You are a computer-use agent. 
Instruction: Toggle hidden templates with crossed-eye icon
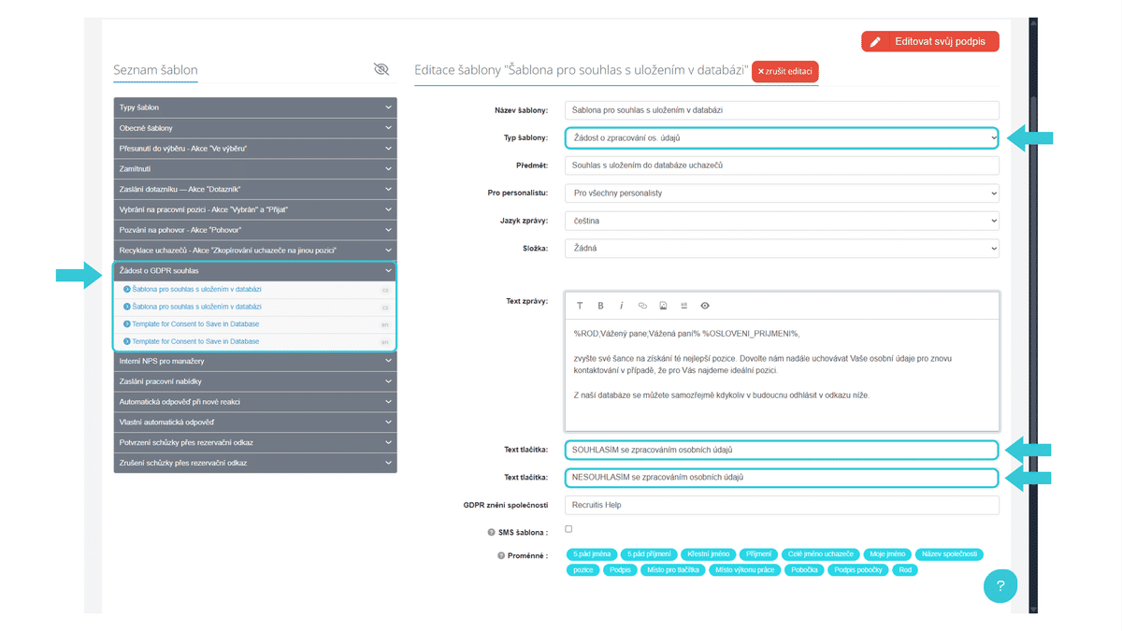tap(381, 69)
